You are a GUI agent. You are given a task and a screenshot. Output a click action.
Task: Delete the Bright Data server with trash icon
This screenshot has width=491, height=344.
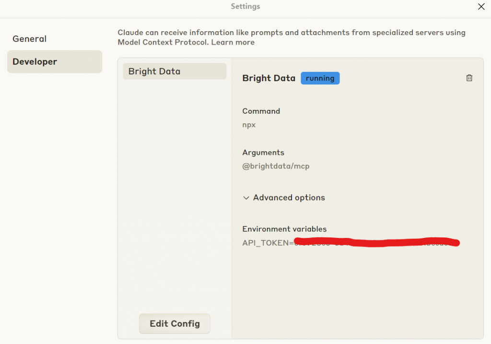469,78
